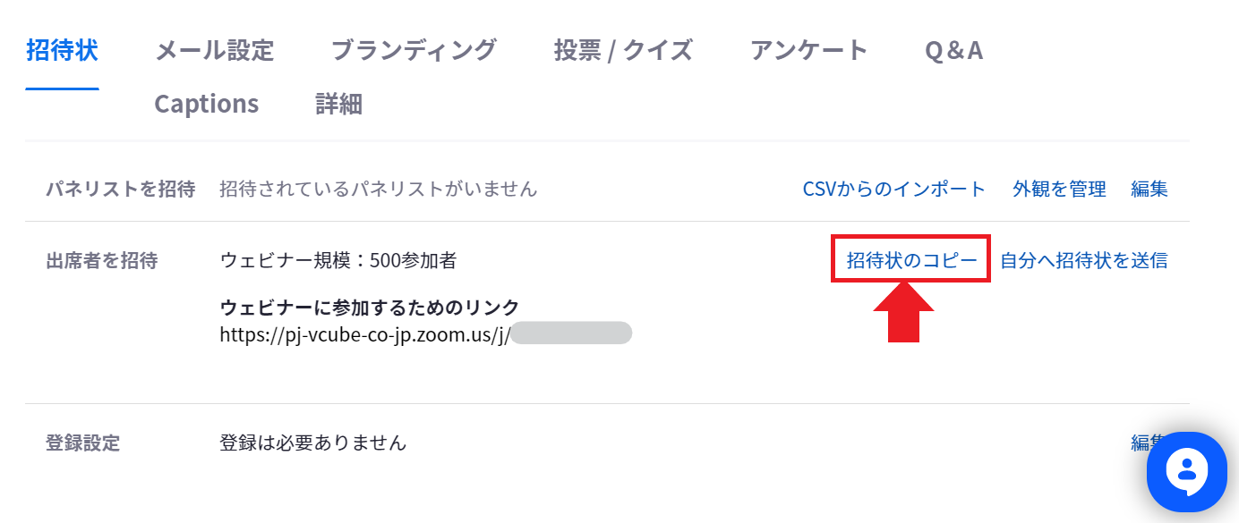Click the CSVからのインポート link
Screen dimensions: 1239x523
(x=893, y=189)
